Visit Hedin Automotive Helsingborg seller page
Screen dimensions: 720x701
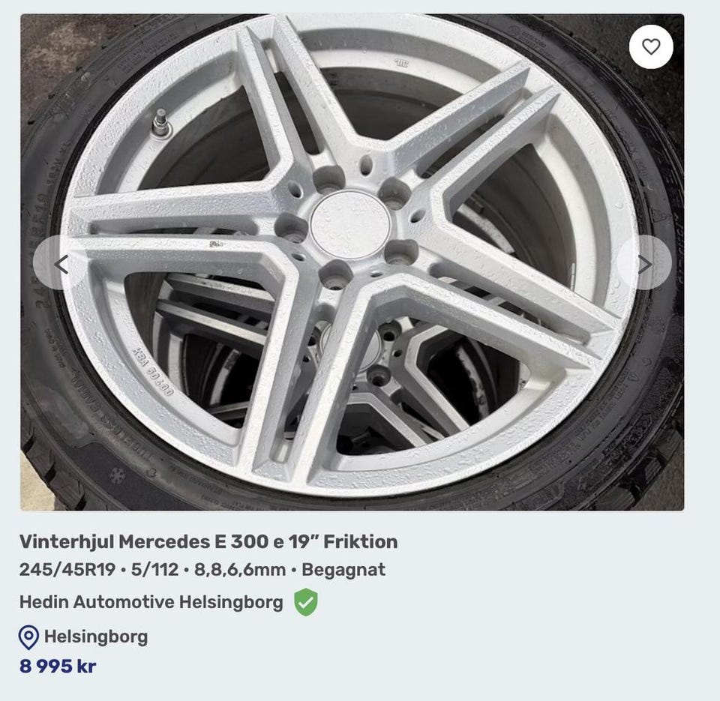(151, 602)
